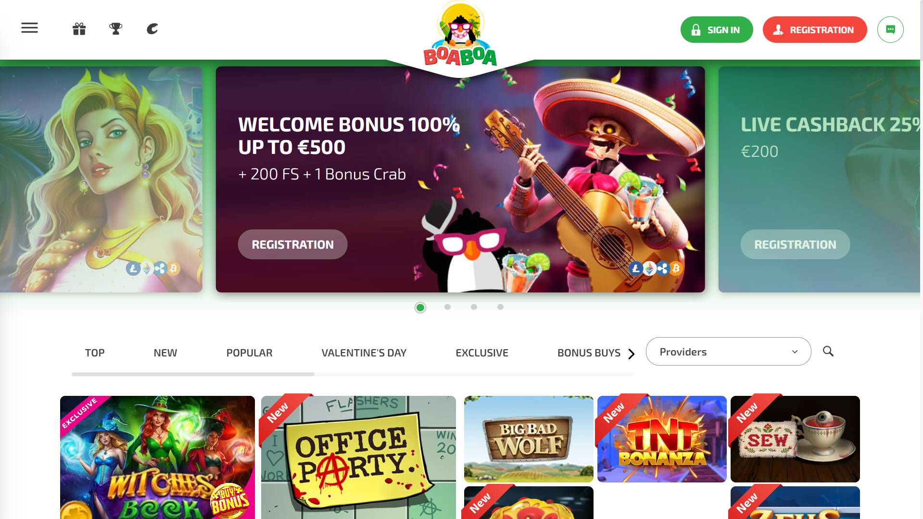Click REGISTRATION on the Welcome Bonus banner
The width and height of the screenshot is (923, 519).
[x=292, y=244]
